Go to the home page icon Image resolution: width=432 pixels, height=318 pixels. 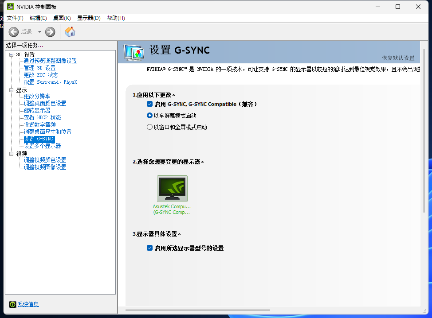pyautogui.click(x=70, y=31)
